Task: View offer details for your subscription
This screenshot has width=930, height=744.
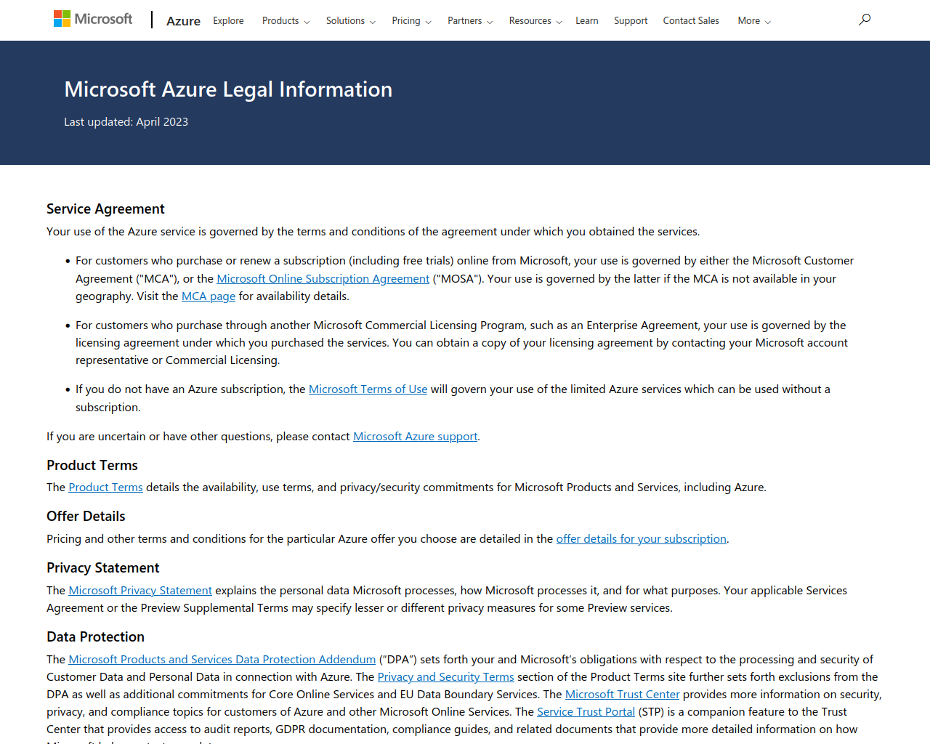Action: click(642, 538)
